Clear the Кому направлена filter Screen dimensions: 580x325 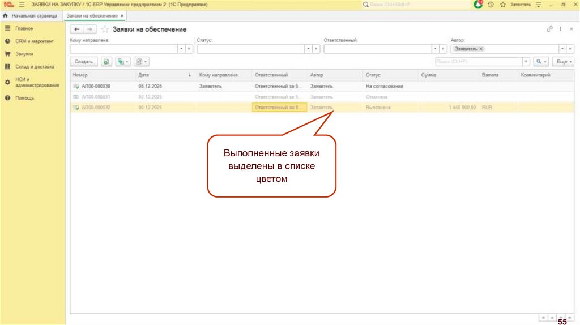click(189, 49)
